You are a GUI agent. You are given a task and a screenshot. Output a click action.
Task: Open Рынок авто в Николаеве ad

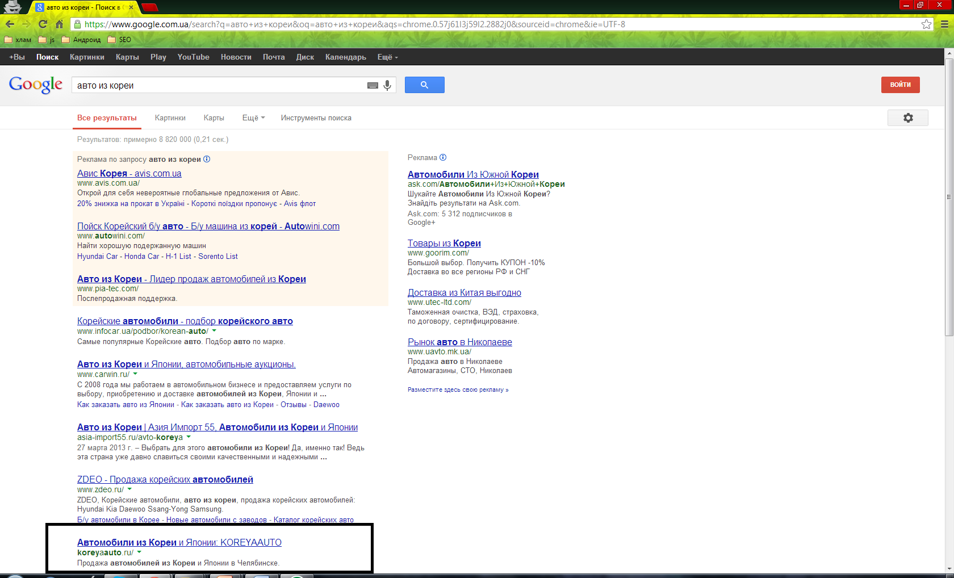(x=460, y=342)
